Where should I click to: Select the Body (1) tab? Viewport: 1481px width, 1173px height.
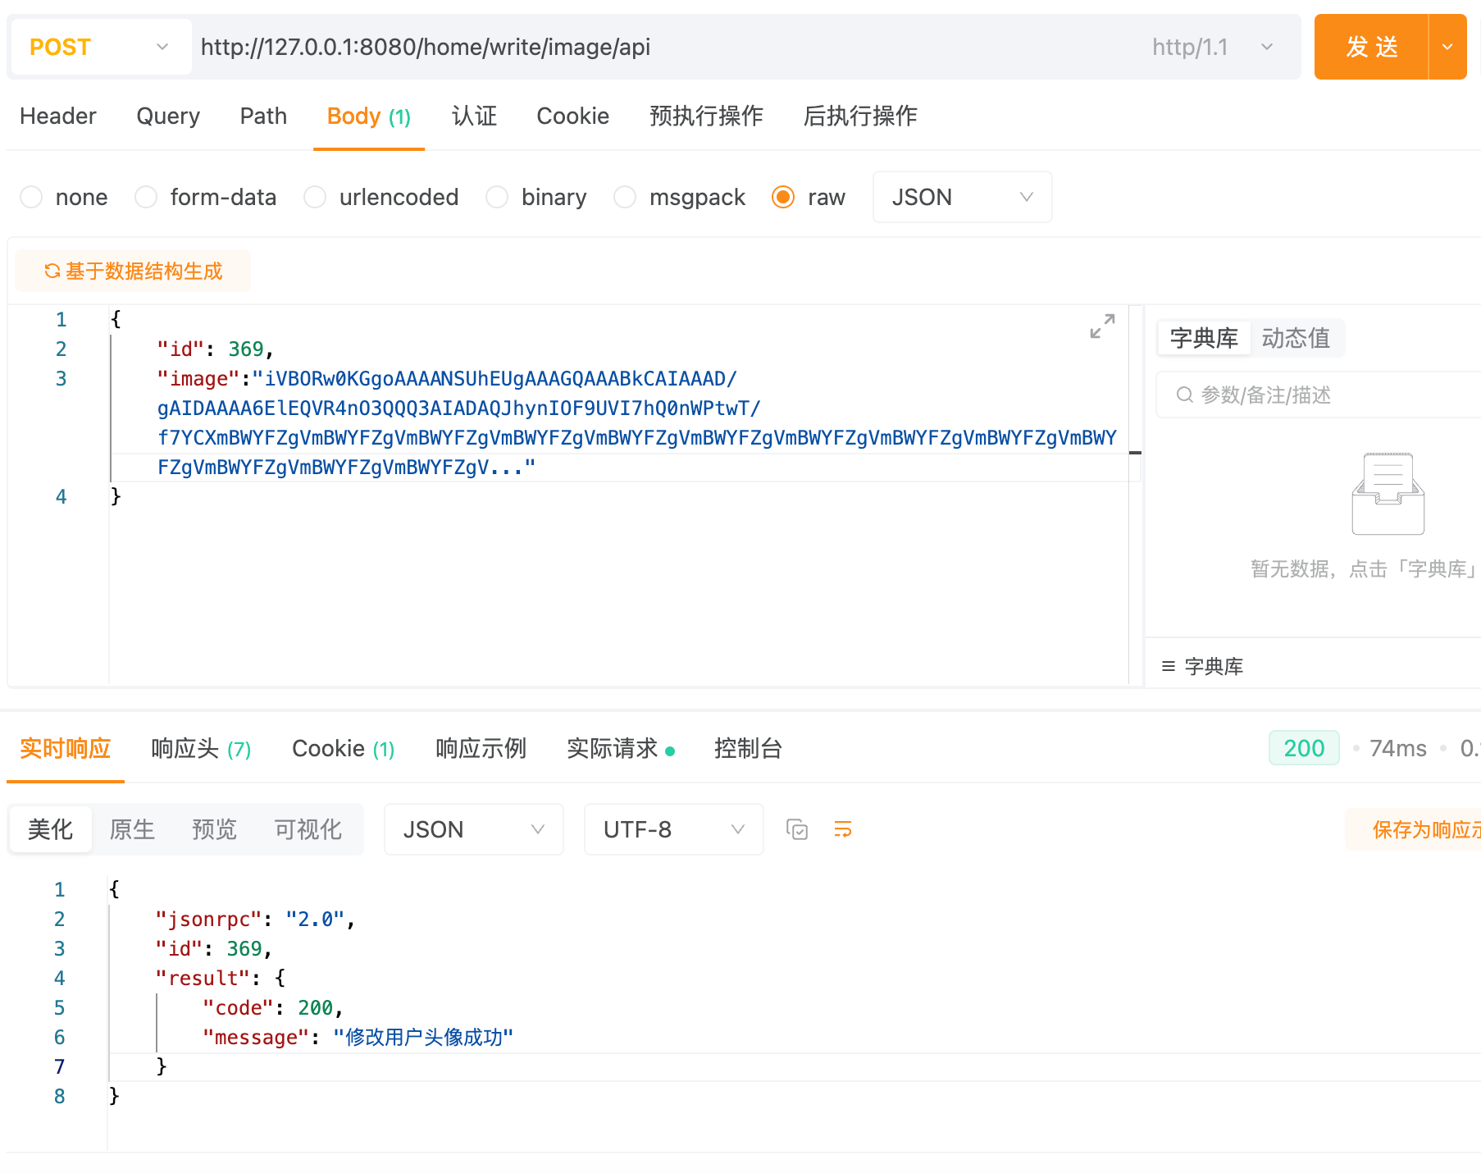point(369,116)
